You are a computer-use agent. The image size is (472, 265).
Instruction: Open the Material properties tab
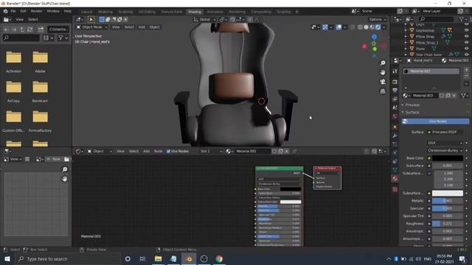point(395,178)
